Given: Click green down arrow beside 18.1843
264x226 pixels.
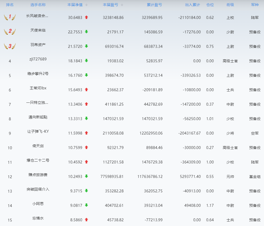Looking at the screenshot, I should point(87,60).
